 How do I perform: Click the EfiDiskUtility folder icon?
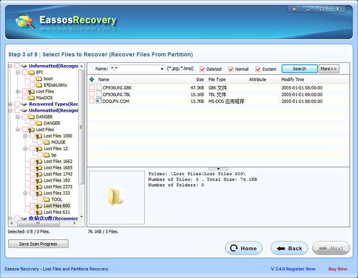coord(39,85)
